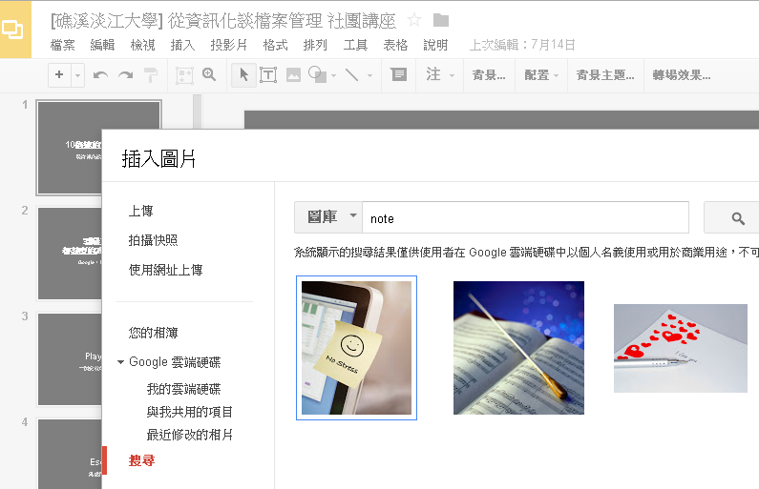Click the search field containing note
The image size is (759, 489).
pos(525,217)
